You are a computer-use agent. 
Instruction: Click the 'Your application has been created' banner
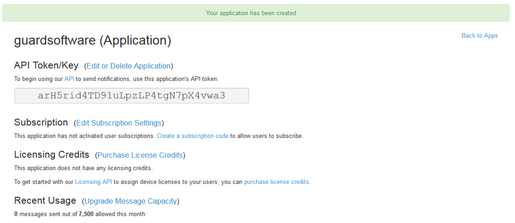(x=256, y=13)
